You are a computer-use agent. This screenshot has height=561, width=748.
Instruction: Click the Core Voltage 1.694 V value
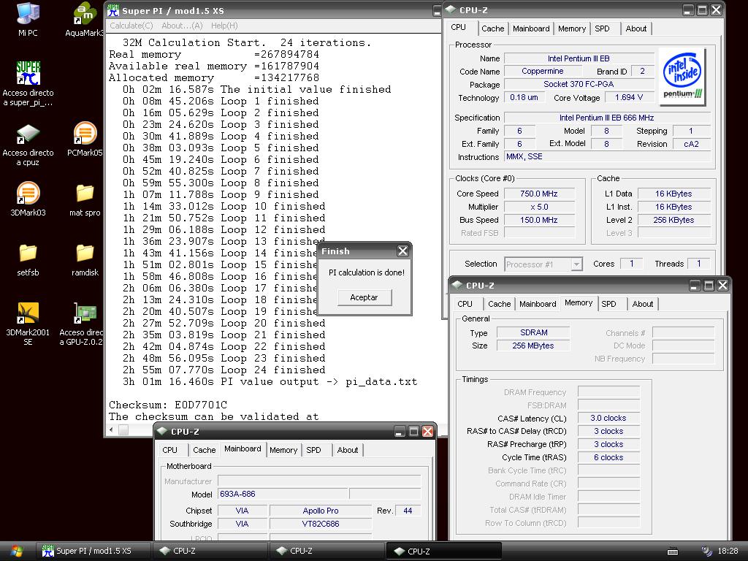tap(629, 97)
